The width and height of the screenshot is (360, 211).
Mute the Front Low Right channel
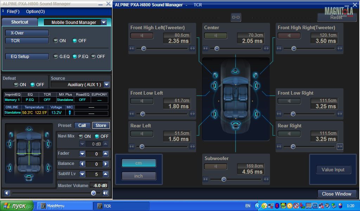point(289,101)
